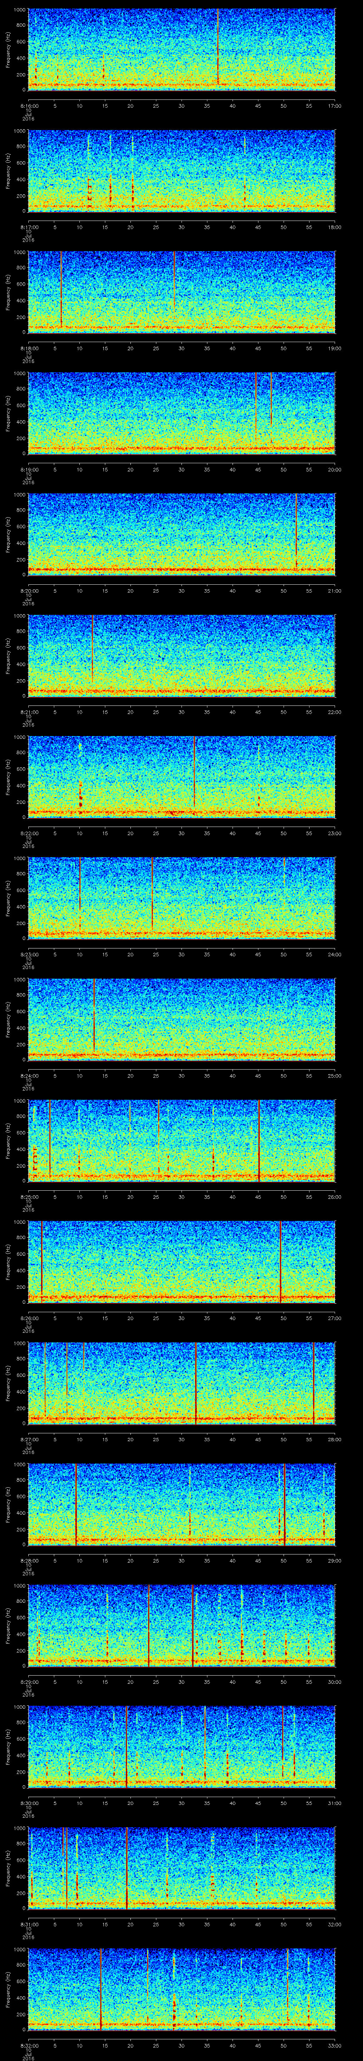Select the spectrogram panel starting at 8:24:00
Screen dimensions: 363x2061
(181, 1020)
